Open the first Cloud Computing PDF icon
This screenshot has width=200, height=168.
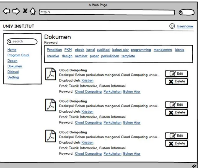pyautogui.click(x=51, y=74)
